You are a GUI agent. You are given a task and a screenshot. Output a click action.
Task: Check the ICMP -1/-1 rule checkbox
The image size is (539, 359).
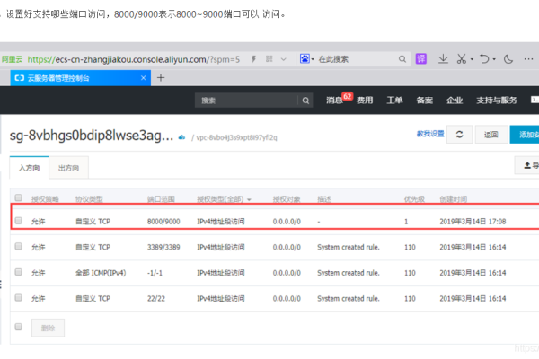point(19,272)
